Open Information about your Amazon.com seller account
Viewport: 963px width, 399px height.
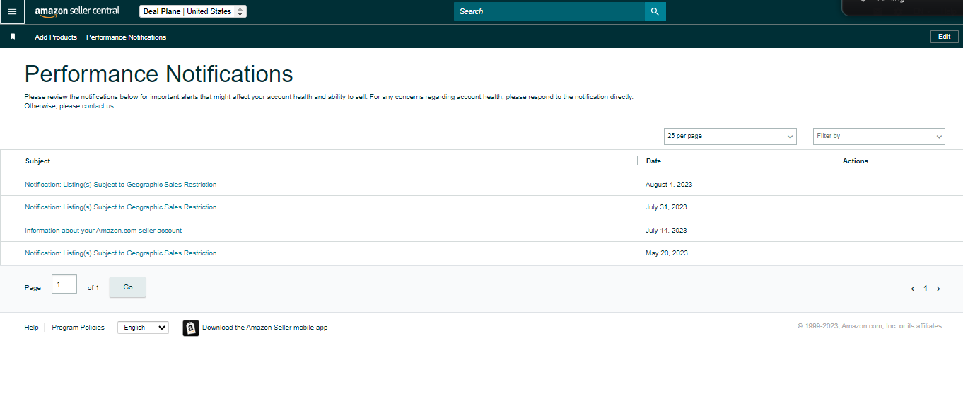tap(103, 231)
